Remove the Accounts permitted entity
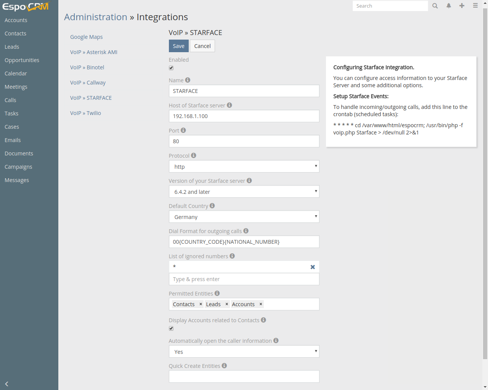This screenshot has width=488, height=390. click(261, 304)
